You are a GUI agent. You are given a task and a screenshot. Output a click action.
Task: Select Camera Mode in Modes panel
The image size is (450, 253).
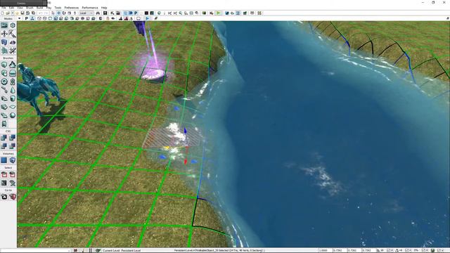pyautogui.click(x=4, y=25)
